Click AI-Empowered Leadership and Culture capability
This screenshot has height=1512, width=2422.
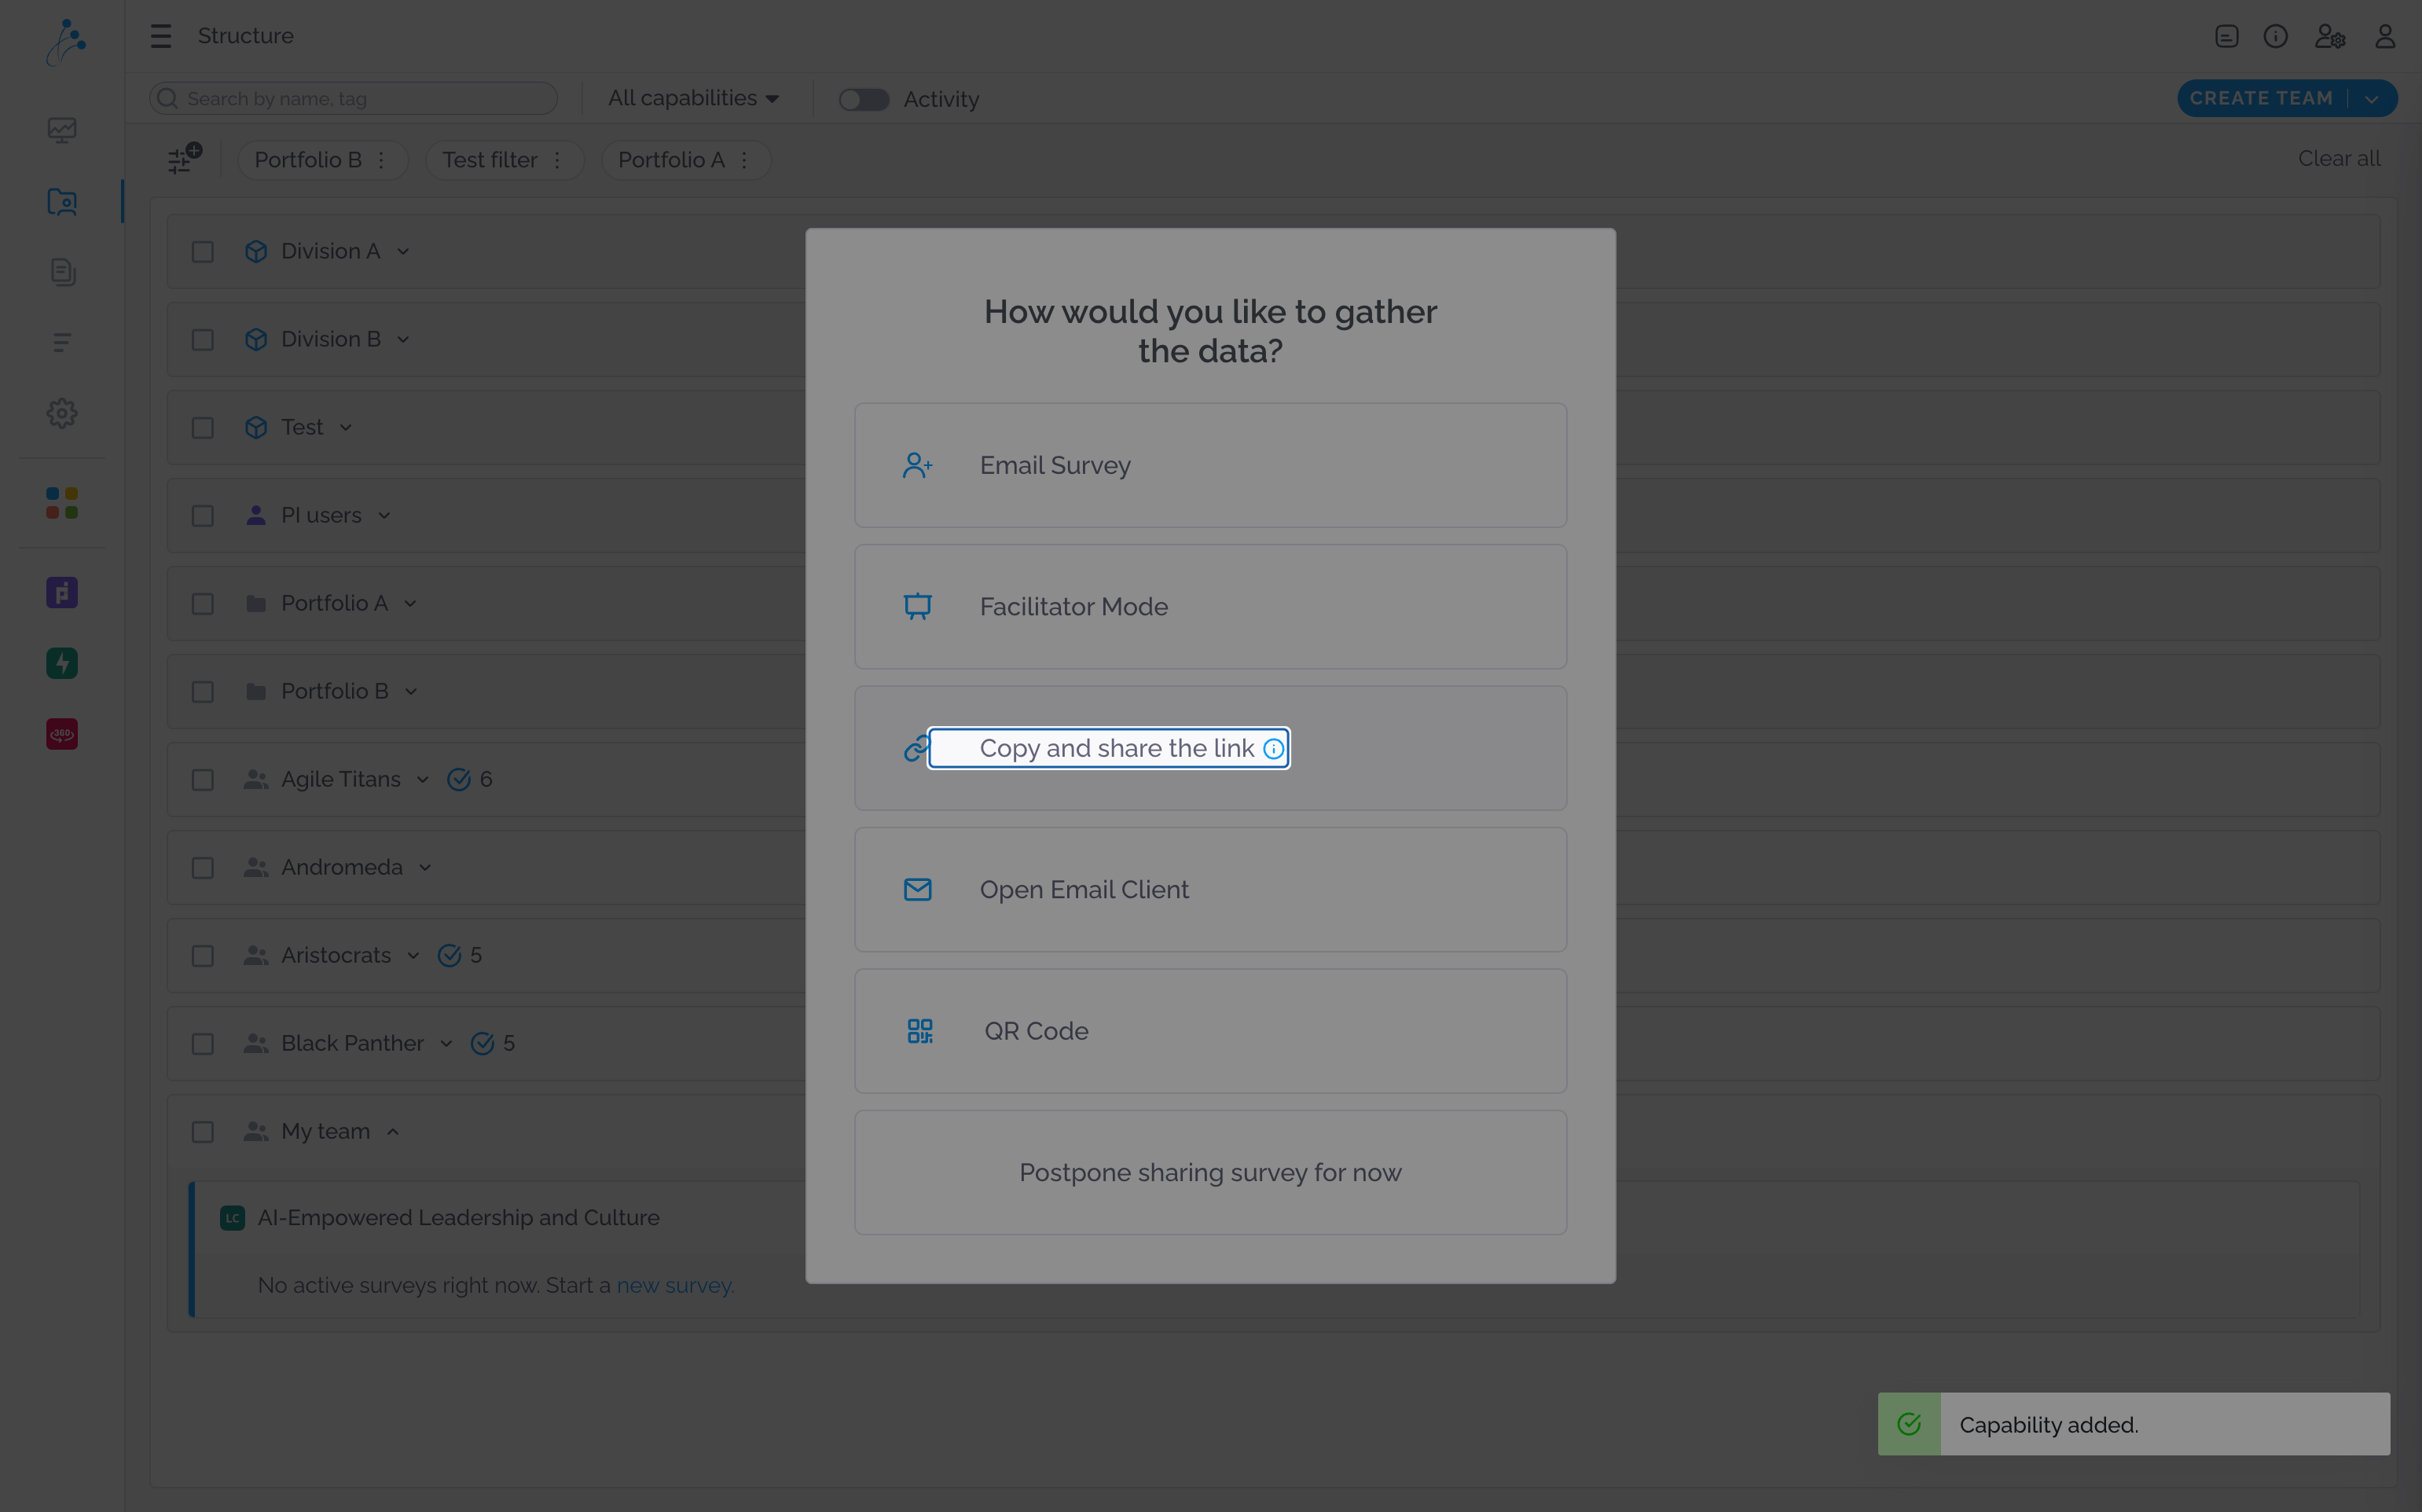coord(458,1217)
